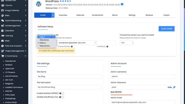Image resolution: width=185 pixels, height=104 pixels.
Task: Click the Quick Install button
Action: [166, 29]
